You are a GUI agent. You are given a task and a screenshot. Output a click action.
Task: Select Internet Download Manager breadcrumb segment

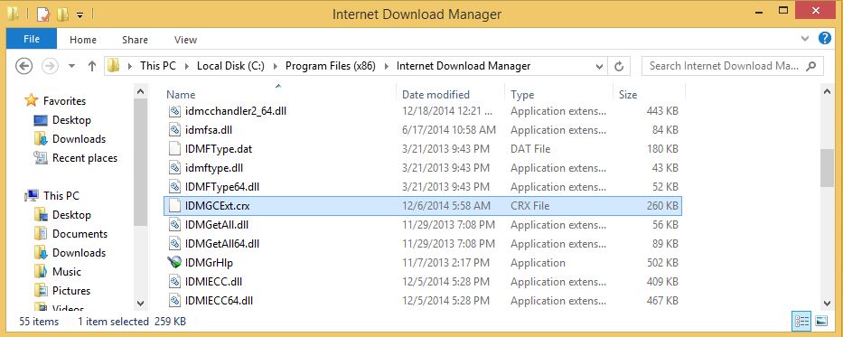click(464, 66)
